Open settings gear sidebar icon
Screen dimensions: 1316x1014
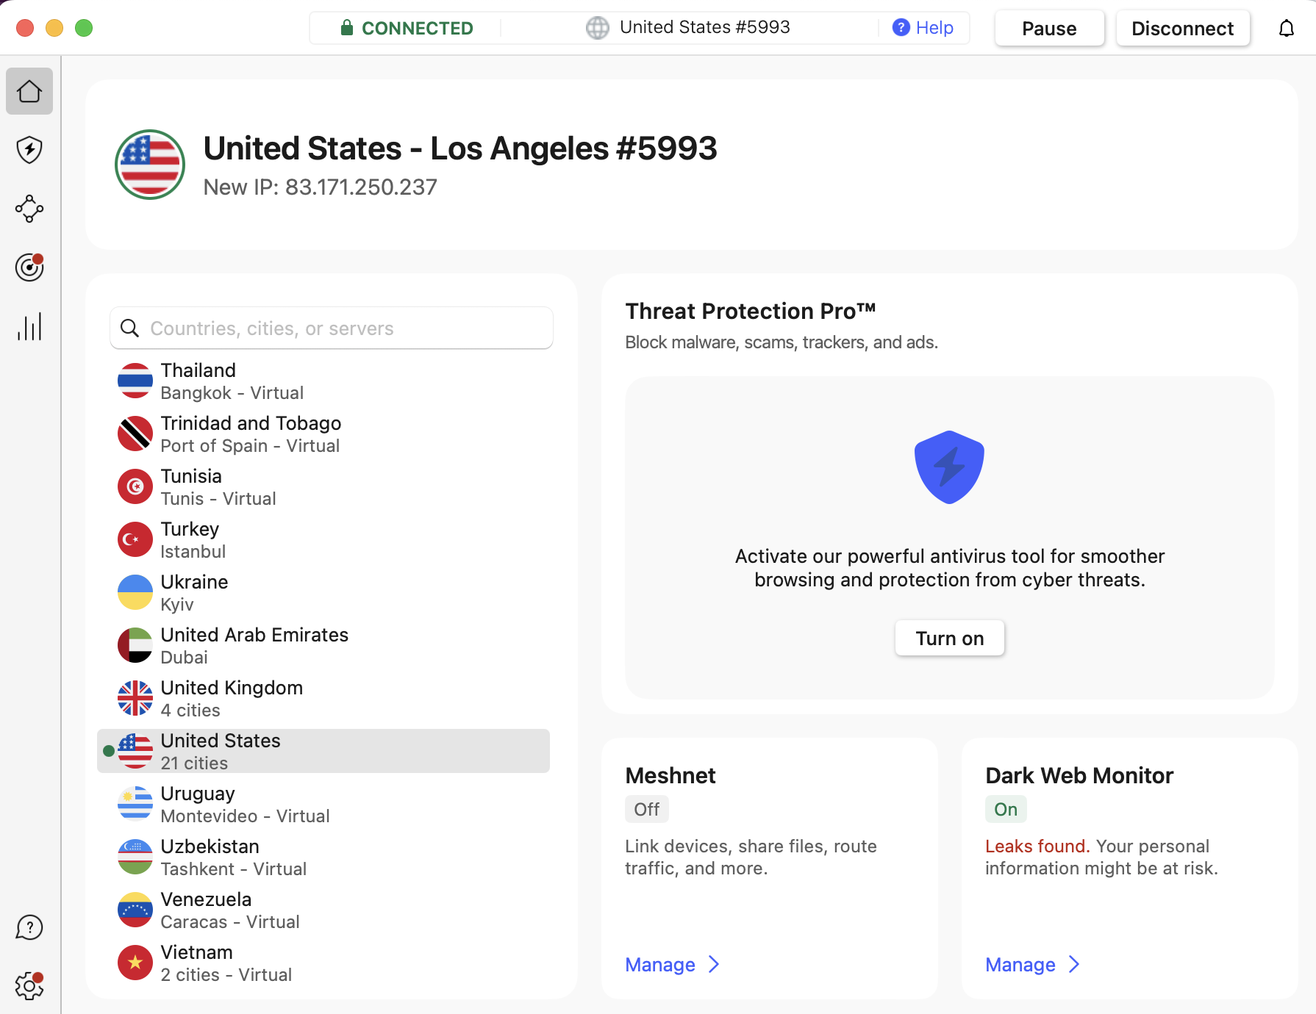[x=29, y=985]
